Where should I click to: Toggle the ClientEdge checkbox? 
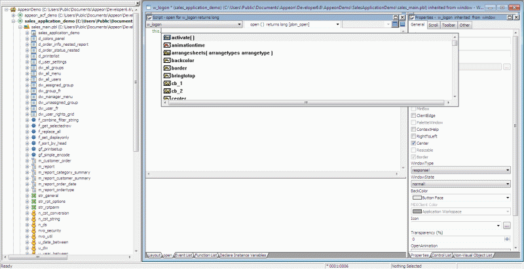tap(413, 115)
